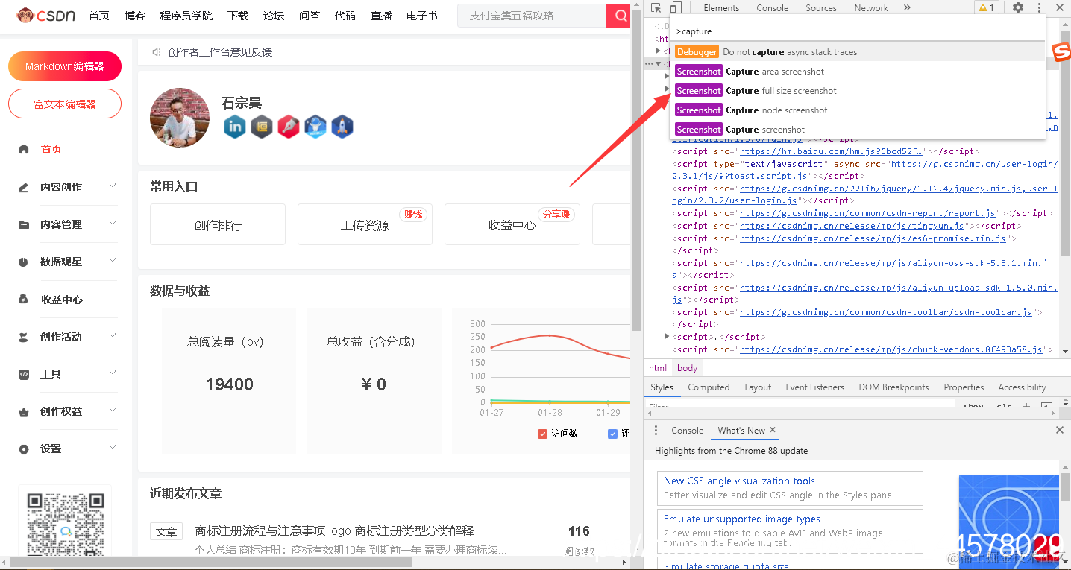
Task: Toggle the 访问数 chart legend checkbox
Action: [543, 434]
